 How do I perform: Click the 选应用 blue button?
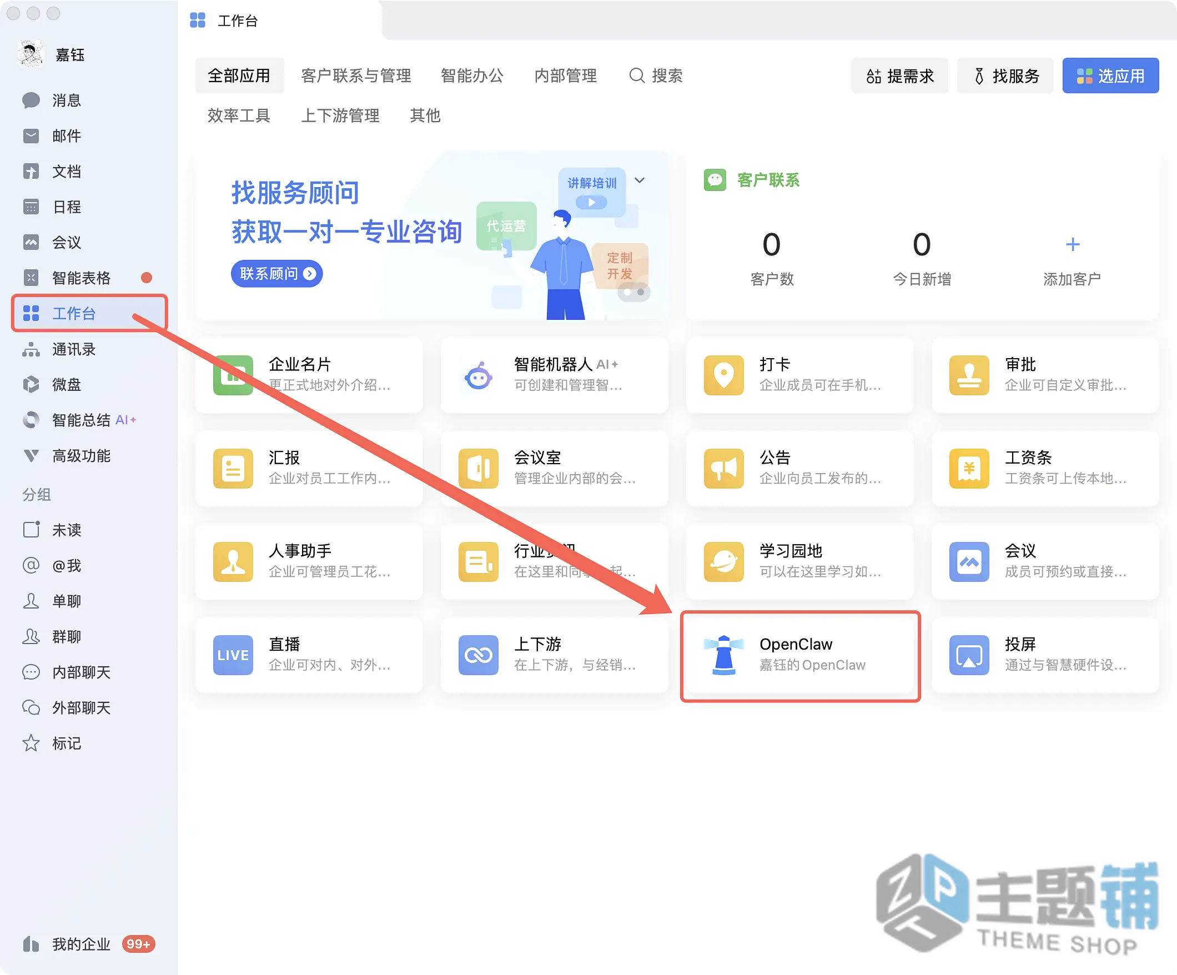[x=1110, y=76]
